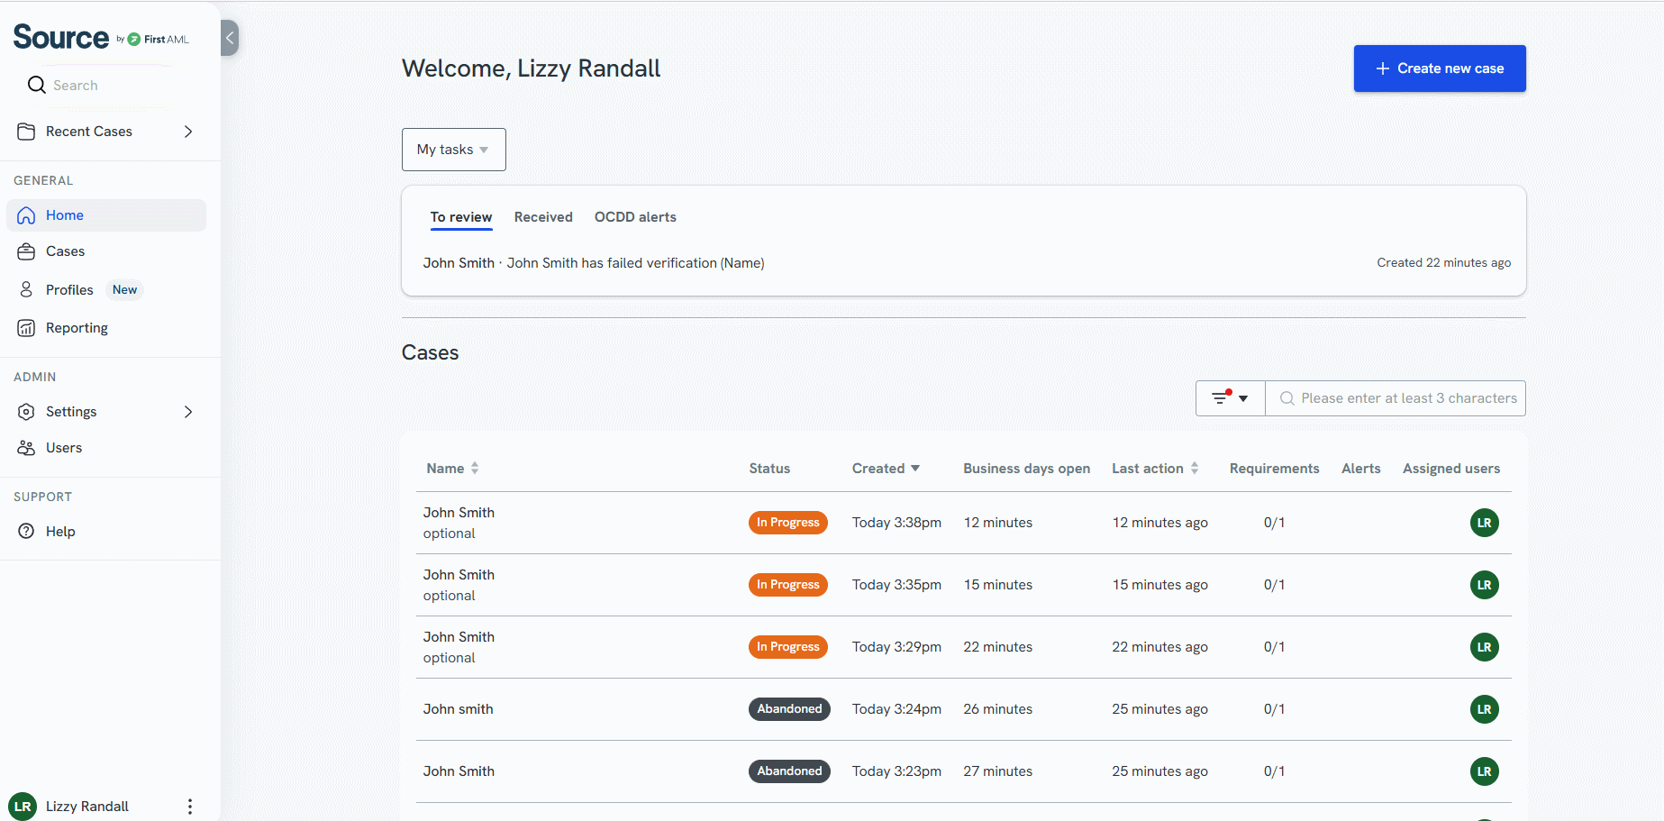The image size is (1664, 821).
Task: Click the Settings gear icon
Action: pos(26,412)
